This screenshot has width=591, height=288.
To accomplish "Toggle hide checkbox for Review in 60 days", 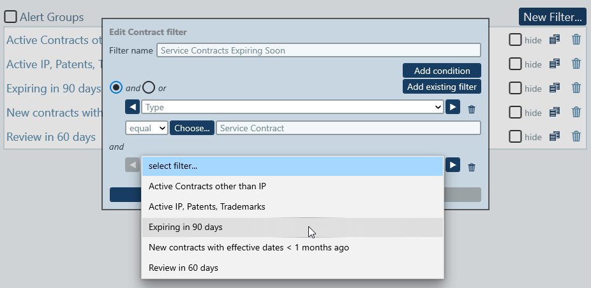I will (x=515, y=136).
